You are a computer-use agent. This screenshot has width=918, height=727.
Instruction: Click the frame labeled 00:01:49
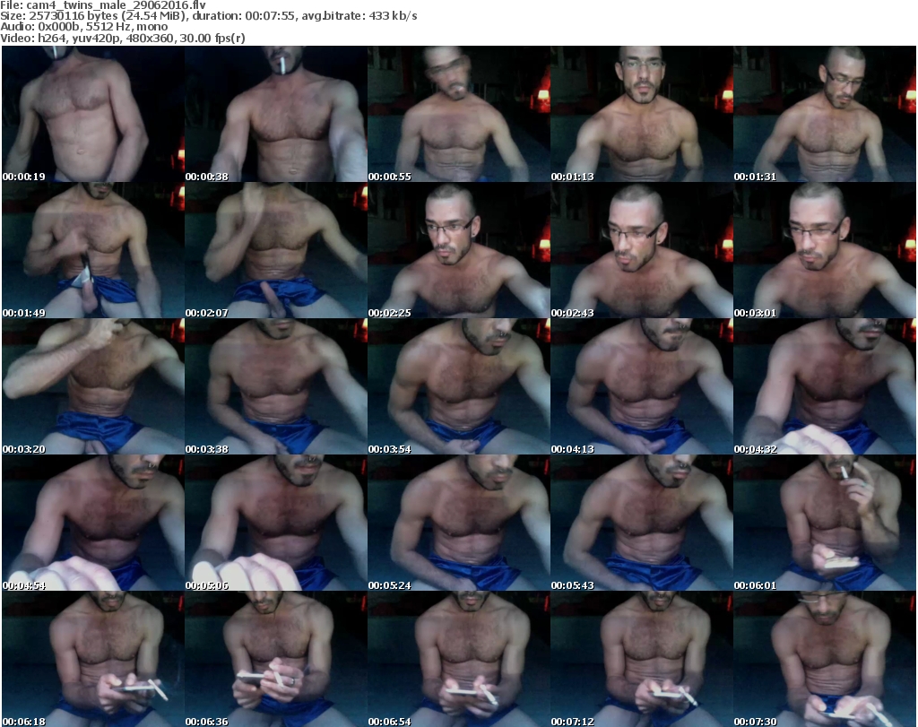93,250
